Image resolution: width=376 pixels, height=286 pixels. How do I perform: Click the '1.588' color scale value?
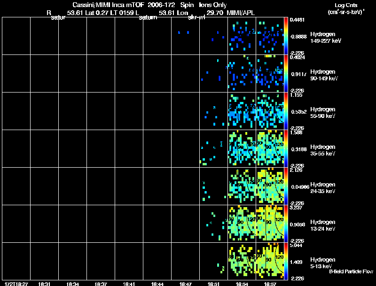click(x=296, y=132)
